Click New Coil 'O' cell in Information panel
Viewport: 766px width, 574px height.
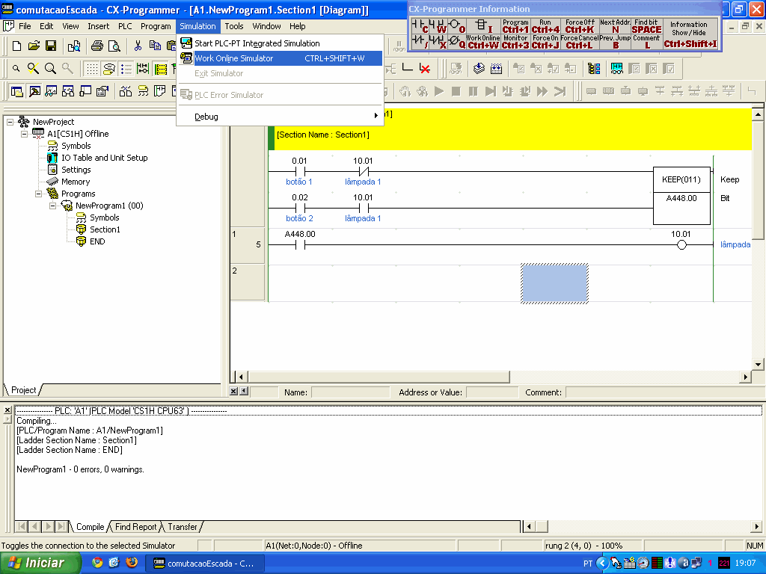coord(457,26)
